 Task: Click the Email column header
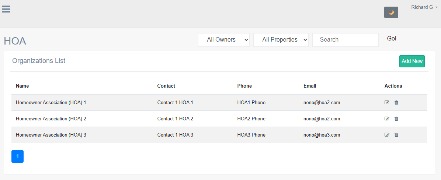[310, 86]
